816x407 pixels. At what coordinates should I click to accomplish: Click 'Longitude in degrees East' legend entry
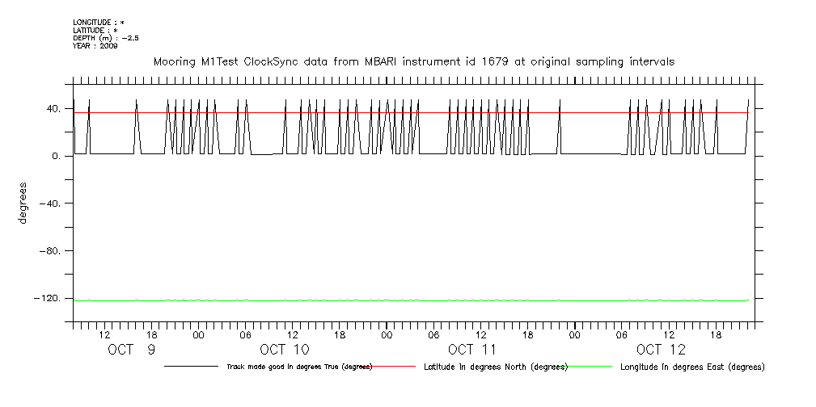[692, 367]
